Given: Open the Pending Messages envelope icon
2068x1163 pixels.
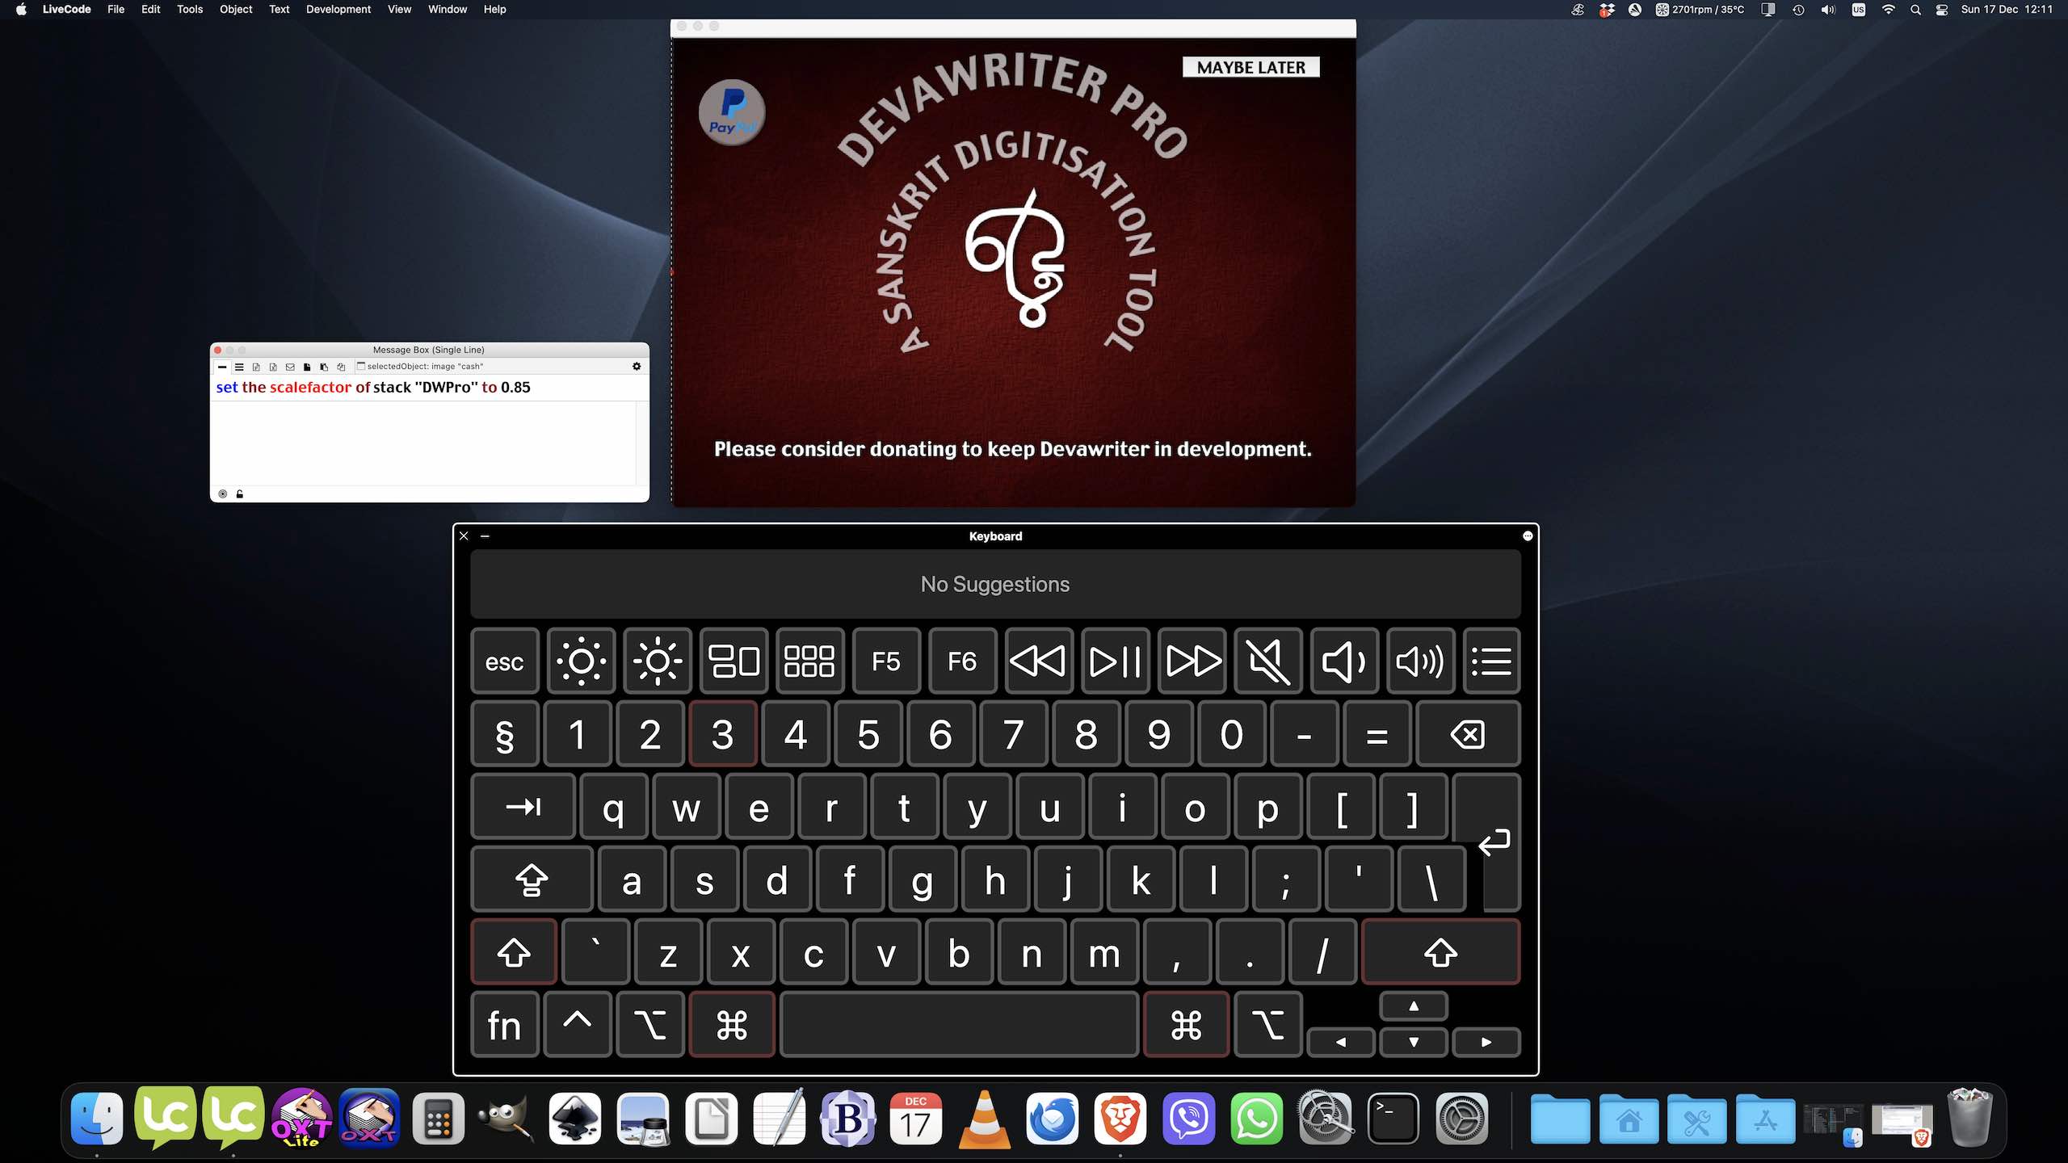Looking at the screenshot, I should (x=290, y=367).
